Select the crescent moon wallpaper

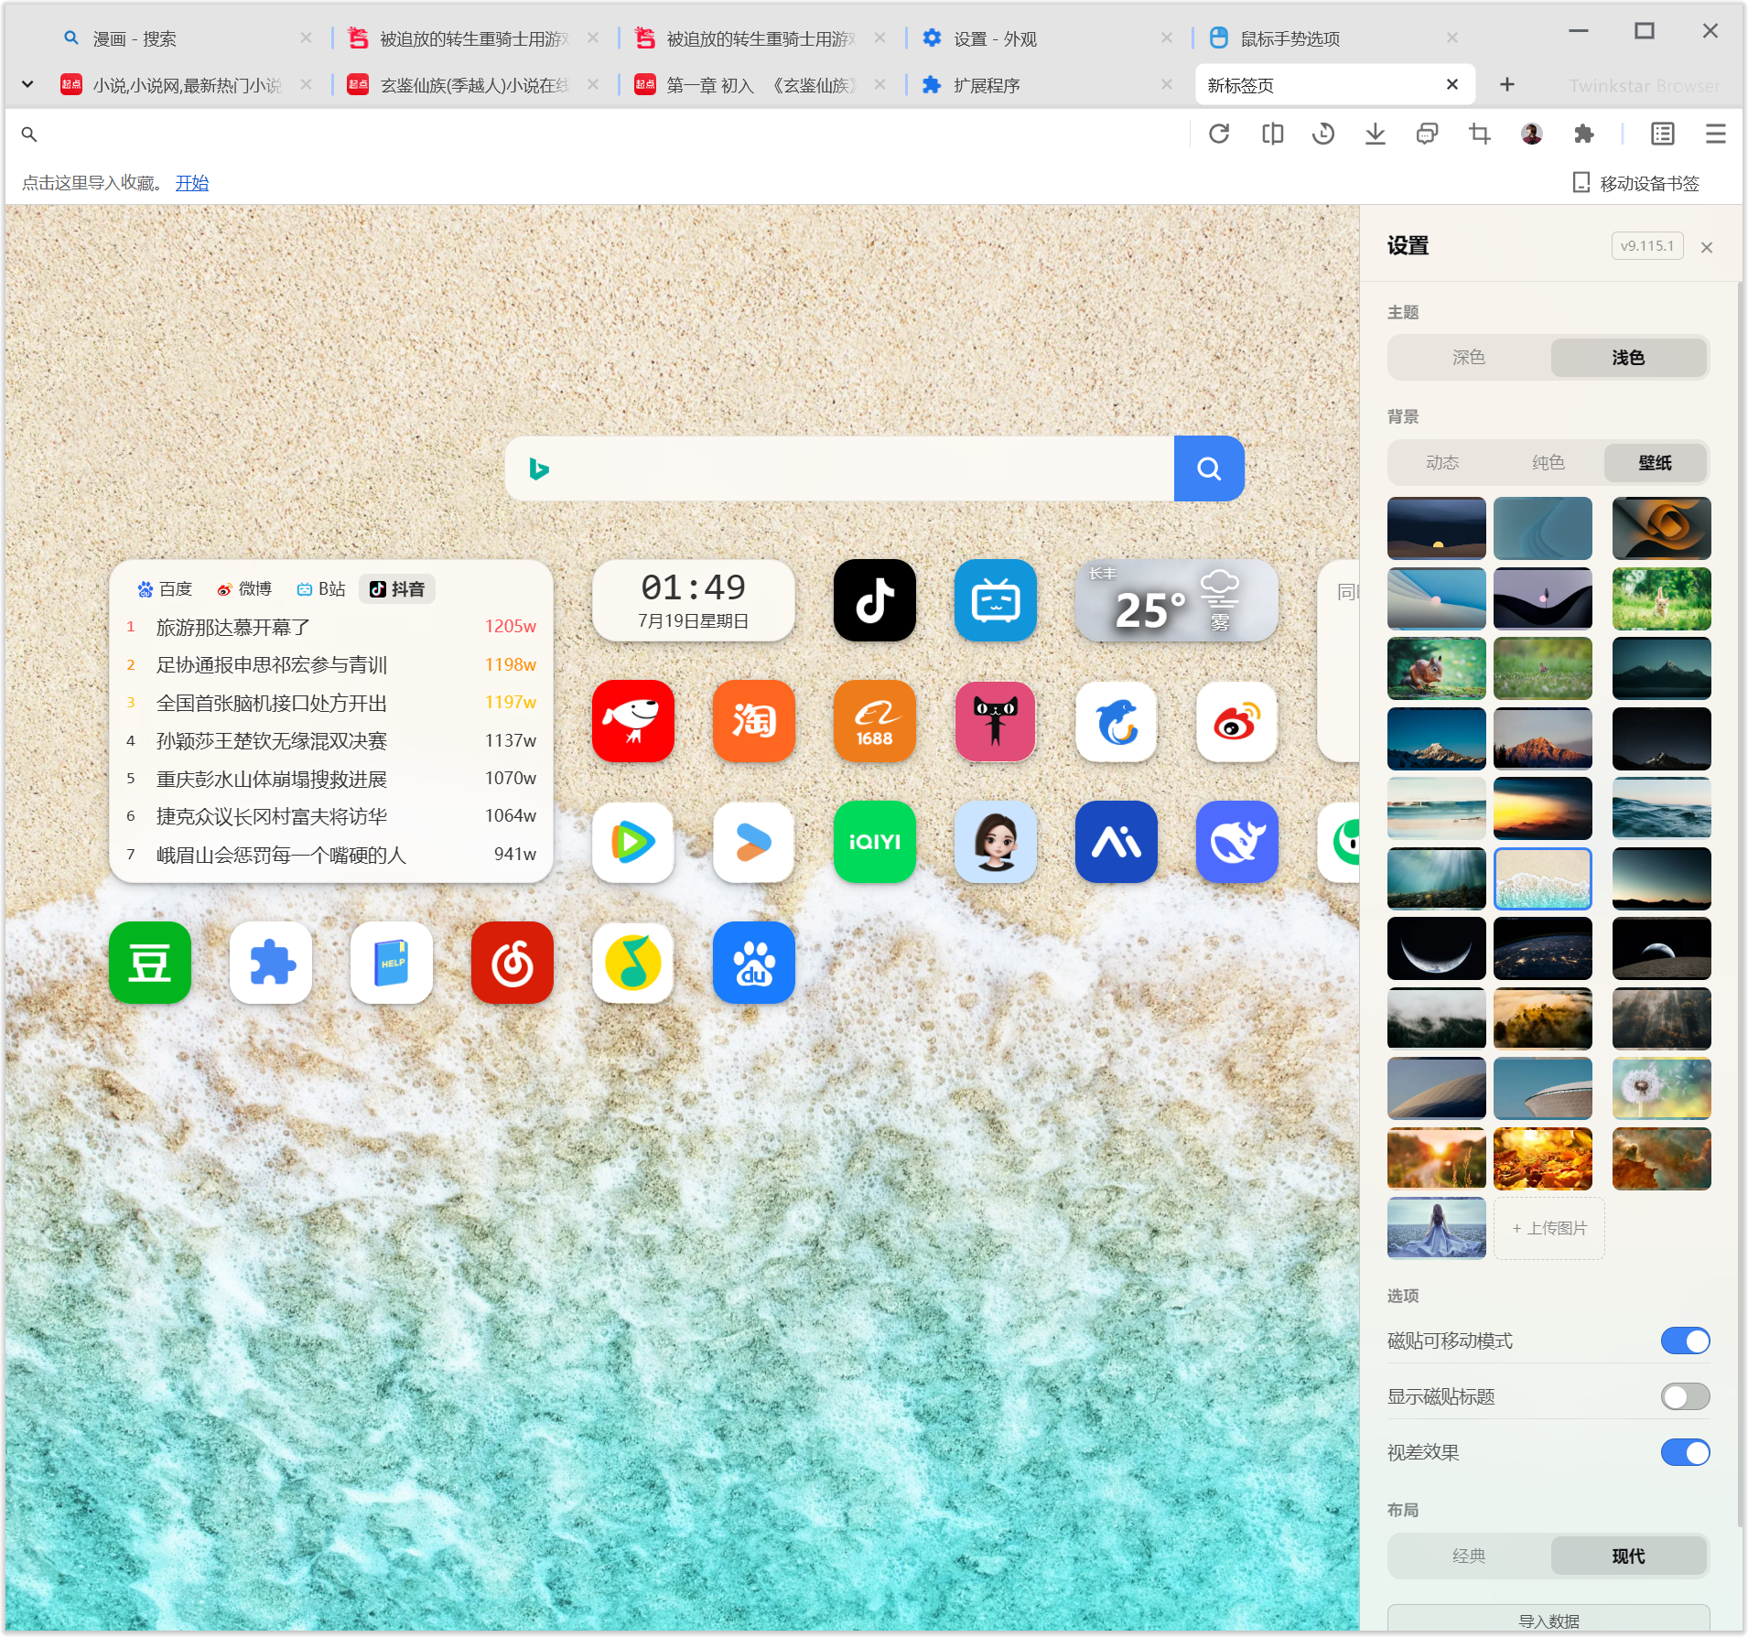tap(1436, 949)
